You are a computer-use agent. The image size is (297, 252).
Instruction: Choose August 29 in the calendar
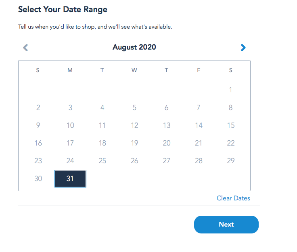click(x=230, y=161)
